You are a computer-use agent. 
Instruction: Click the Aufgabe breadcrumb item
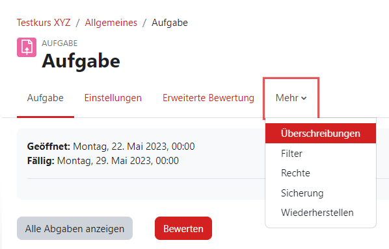[x=170, y=23]
